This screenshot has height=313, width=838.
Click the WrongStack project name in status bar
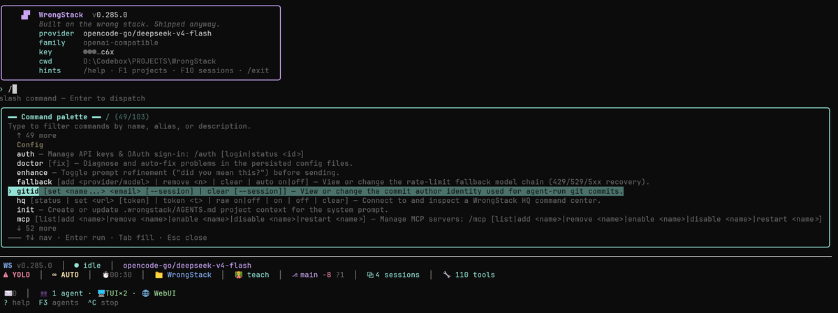[x=189, y=275]
